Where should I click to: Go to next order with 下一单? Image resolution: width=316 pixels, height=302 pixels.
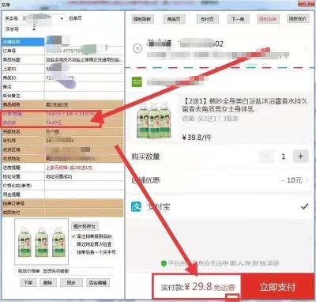pyautogui.click(x=239, y=19)
